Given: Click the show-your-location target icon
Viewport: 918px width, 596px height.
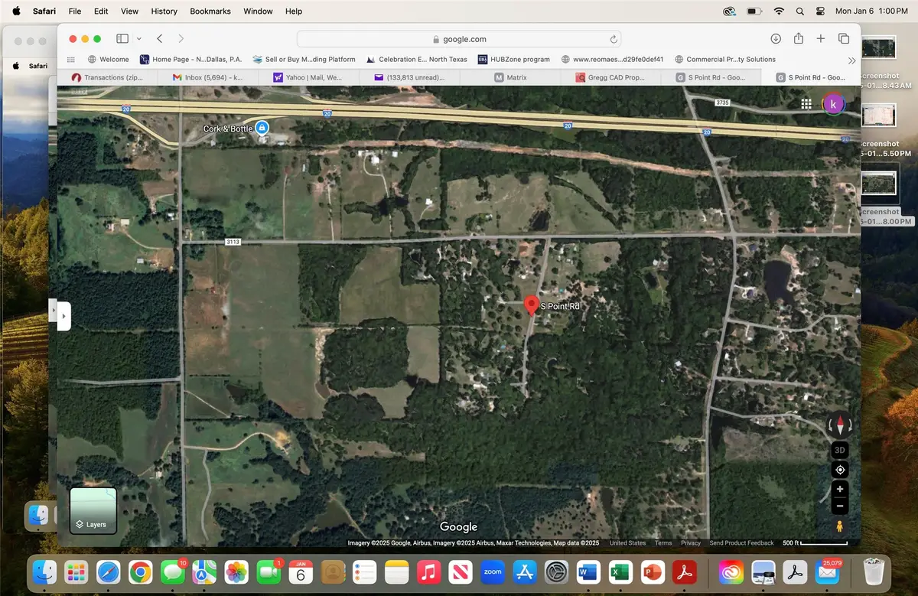Looking at the screenshot, I should pos(839,470).
